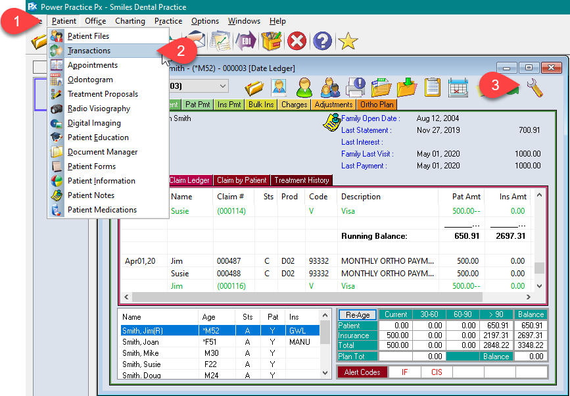Click the open folder icon in ledger toolbar
570x396 pixels.
click(x=254, y=87)
